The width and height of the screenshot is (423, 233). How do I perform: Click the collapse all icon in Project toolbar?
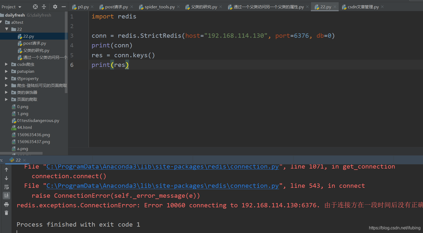44,7
